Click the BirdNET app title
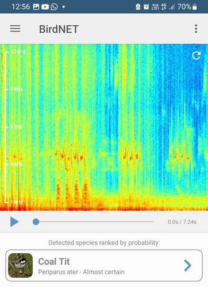This screenshot has height=287, width=208. point(59,29)
